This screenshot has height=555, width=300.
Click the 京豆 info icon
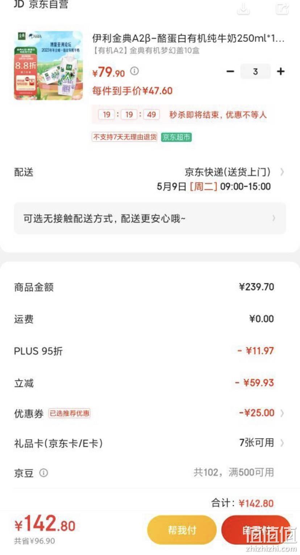[43, 473]
